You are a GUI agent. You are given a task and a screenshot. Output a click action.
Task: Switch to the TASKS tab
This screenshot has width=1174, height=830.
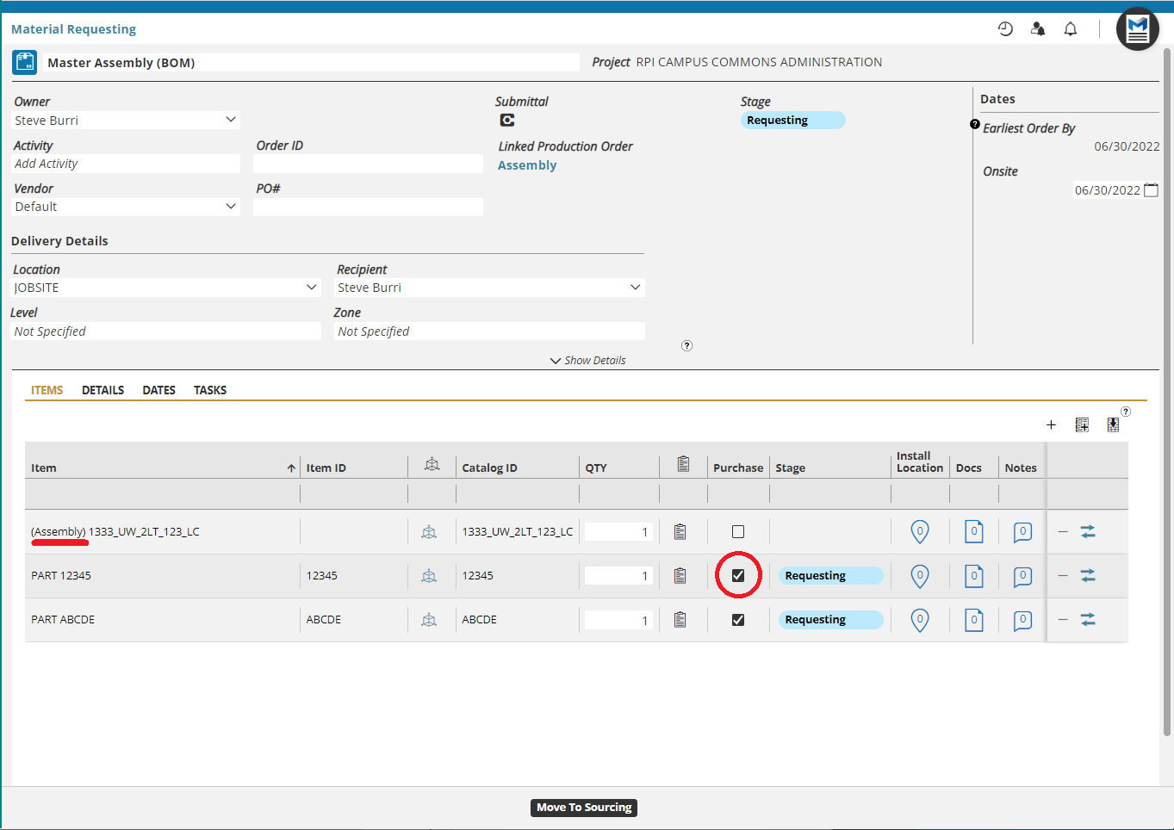[210, 390]
